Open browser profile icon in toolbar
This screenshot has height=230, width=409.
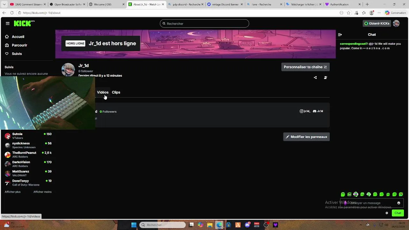[x=371, y=13]
